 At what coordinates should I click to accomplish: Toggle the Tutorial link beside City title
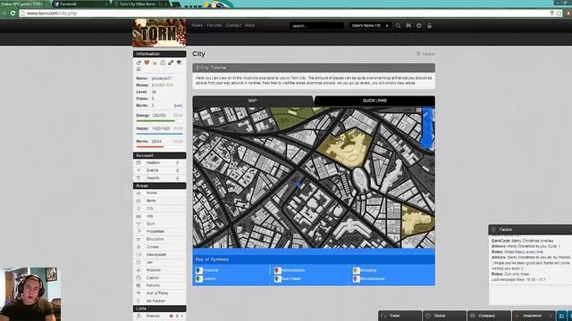click(x=425, y=53)
